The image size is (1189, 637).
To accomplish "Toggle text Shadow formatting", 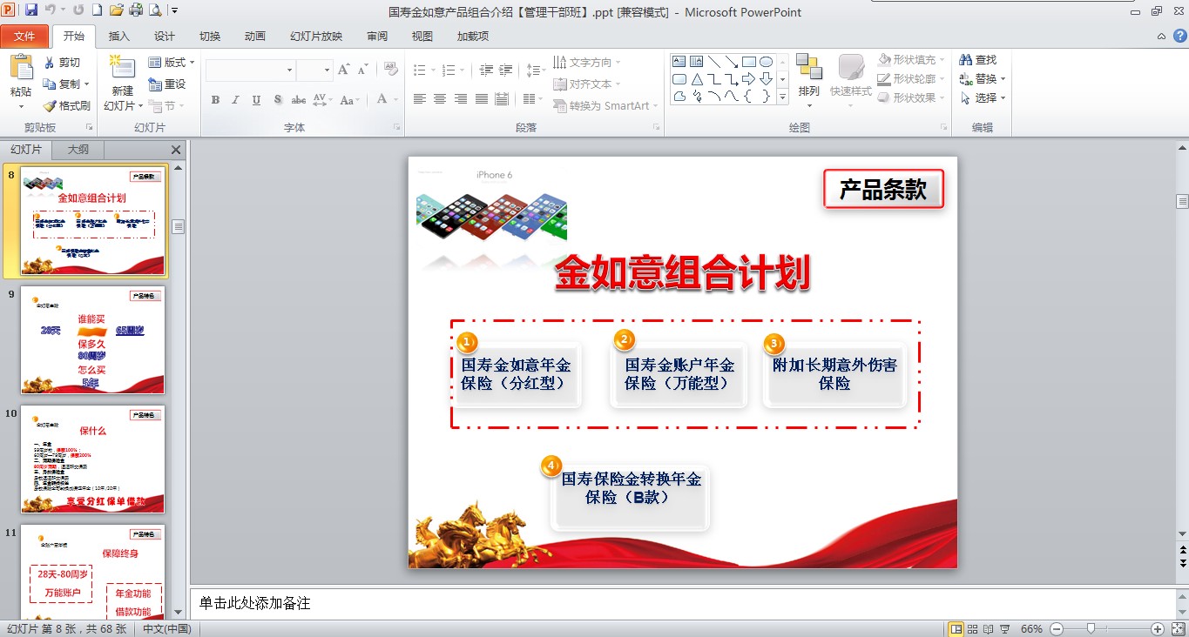I will coord(277,100).
